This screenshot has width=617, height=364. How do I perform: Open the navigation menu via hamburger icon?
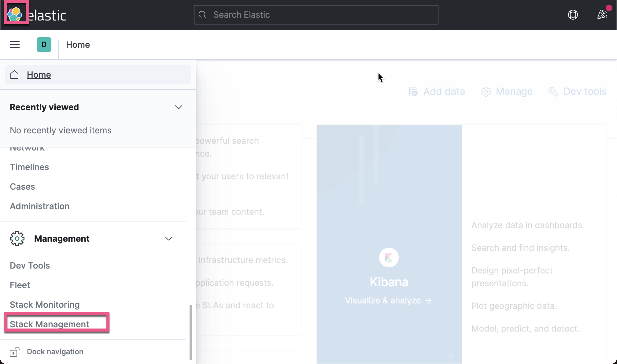(14, 45)
